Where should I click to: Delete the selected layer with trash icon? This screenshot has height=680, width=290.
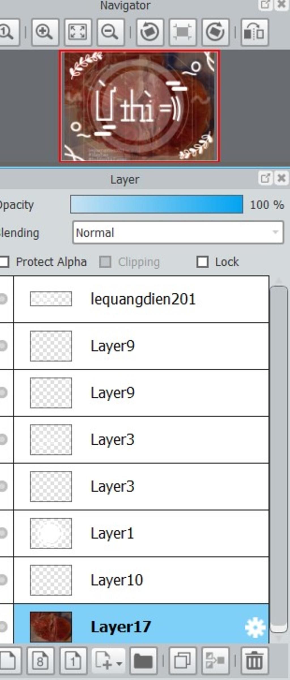click(254, 661)
